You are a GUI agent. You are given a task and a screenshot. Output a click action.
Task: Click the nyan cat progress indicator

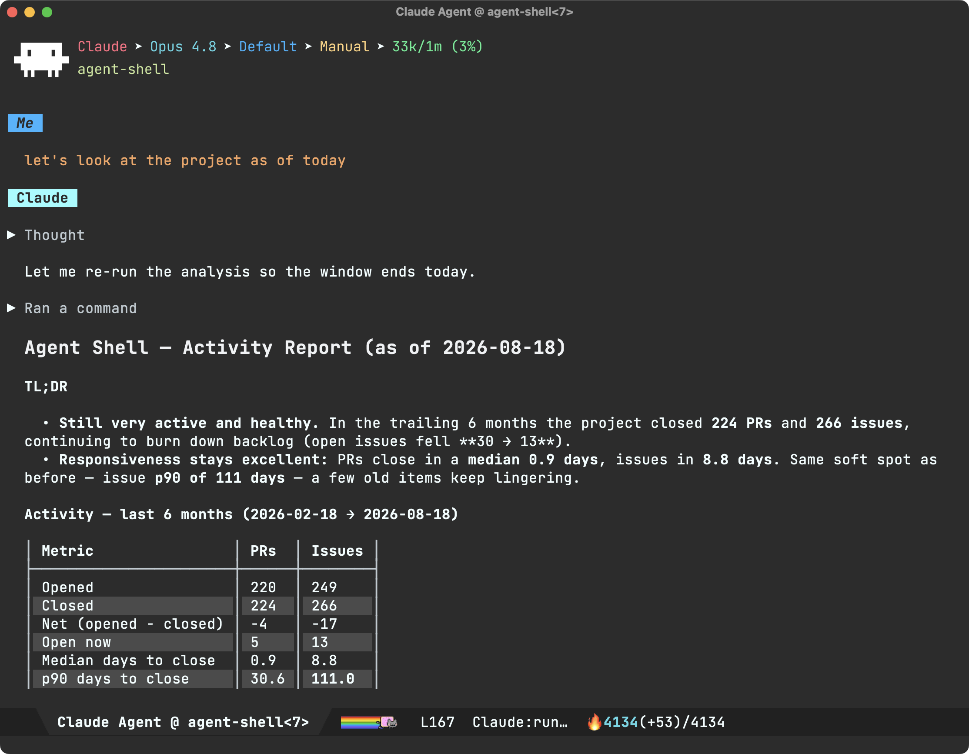[368, 723]
